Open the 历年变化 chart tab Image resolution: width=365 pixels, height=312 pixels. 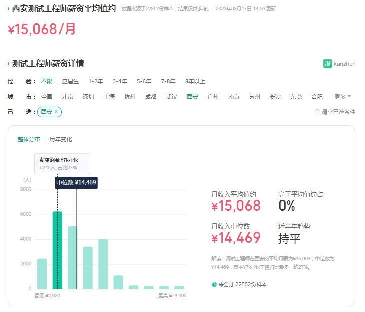coord(61,139)
